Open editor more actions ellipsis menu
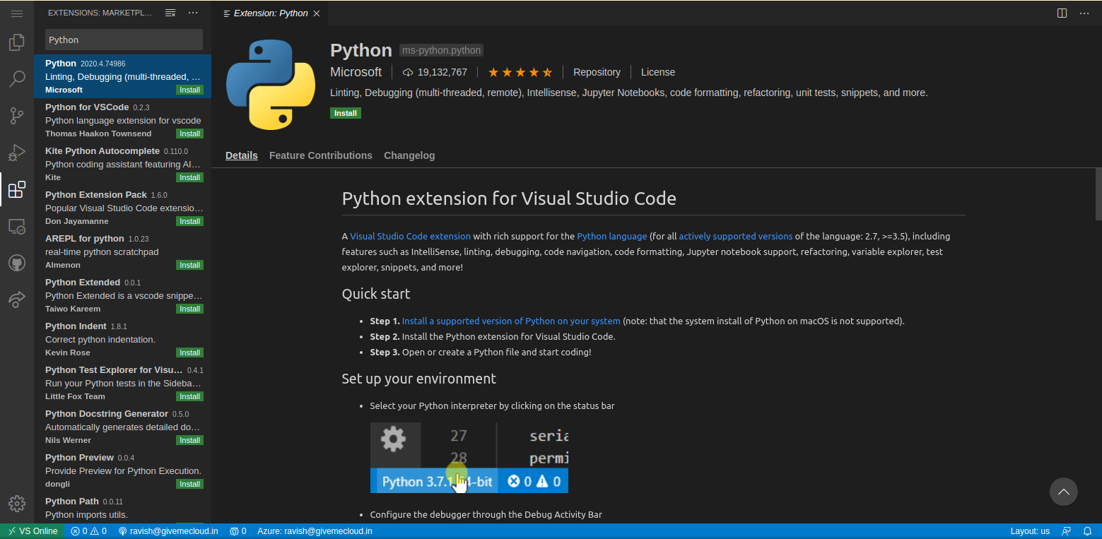The height and width of the screenshot is (539, 1102). click(1083, 13)
